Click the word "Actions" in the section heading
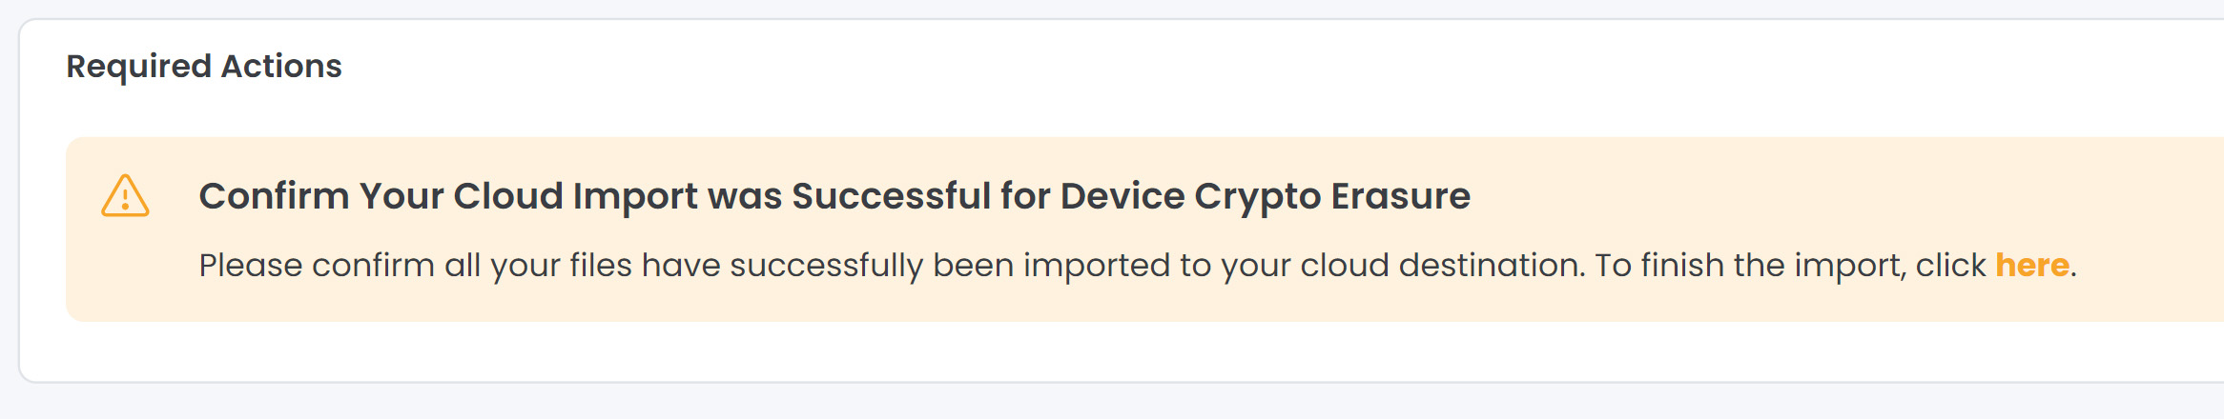The height and width of the screenshot is (419, 2224). [281, 66]
